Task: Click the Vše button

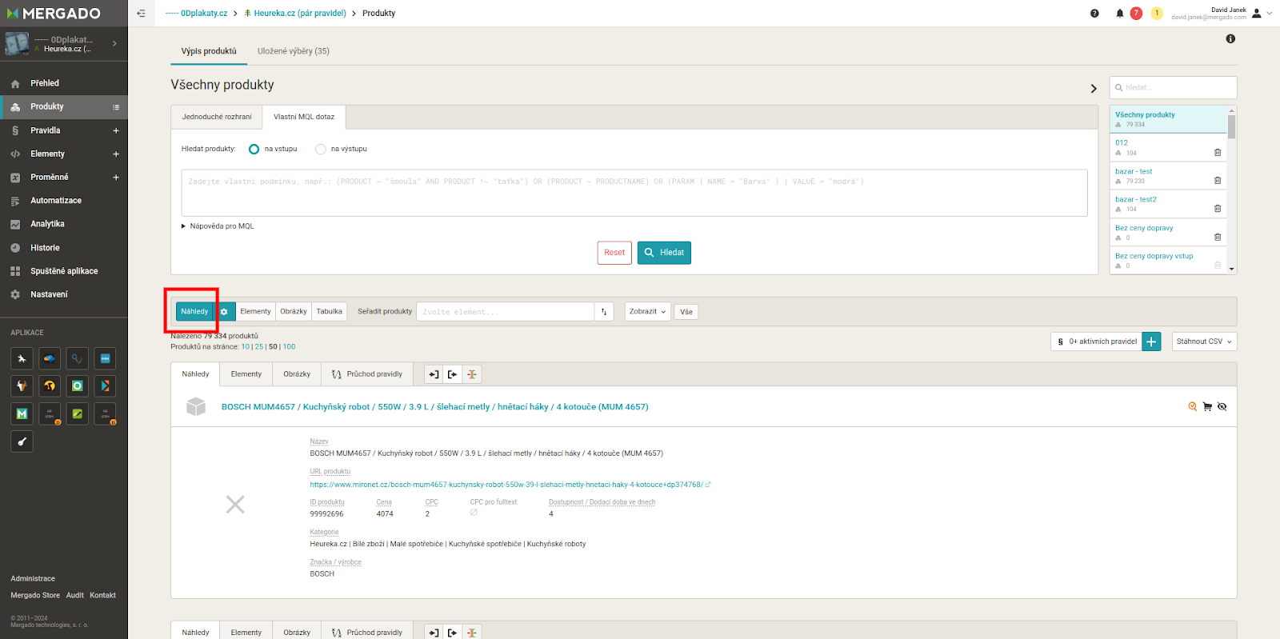Action: point(686,312)
